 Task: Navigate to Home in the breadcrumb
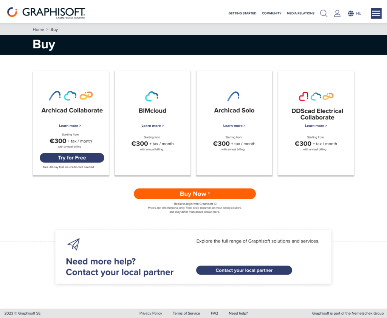point(38,29)
